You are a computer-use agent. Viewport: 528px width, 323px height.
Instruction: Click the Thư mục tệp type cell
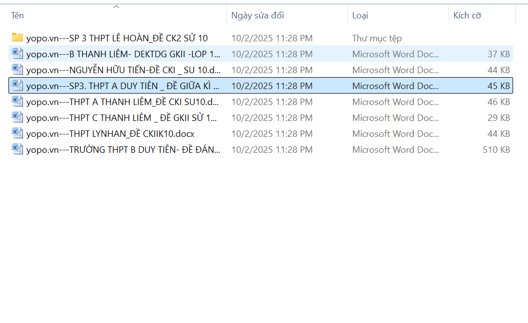pos(377,38)
